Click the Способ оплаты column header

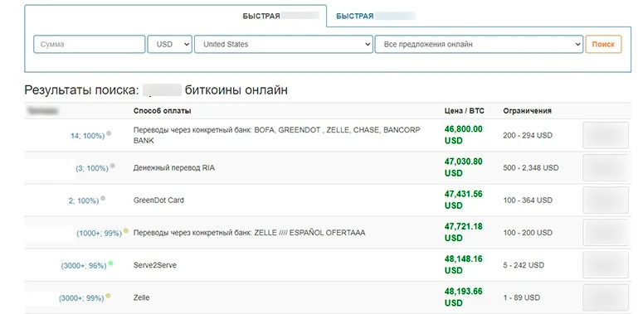(x=162, y=111)
